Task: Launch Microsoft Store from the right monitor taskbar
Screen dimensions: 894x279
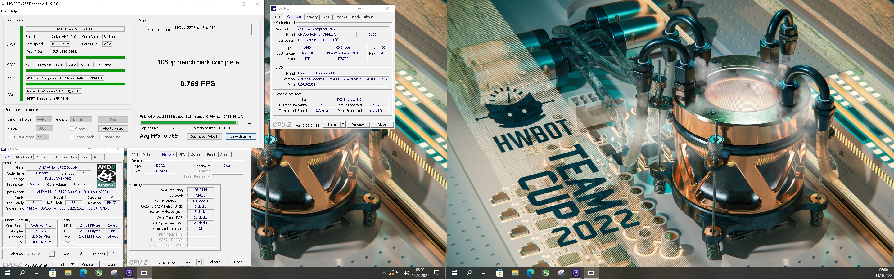Action: click(500, 273)
